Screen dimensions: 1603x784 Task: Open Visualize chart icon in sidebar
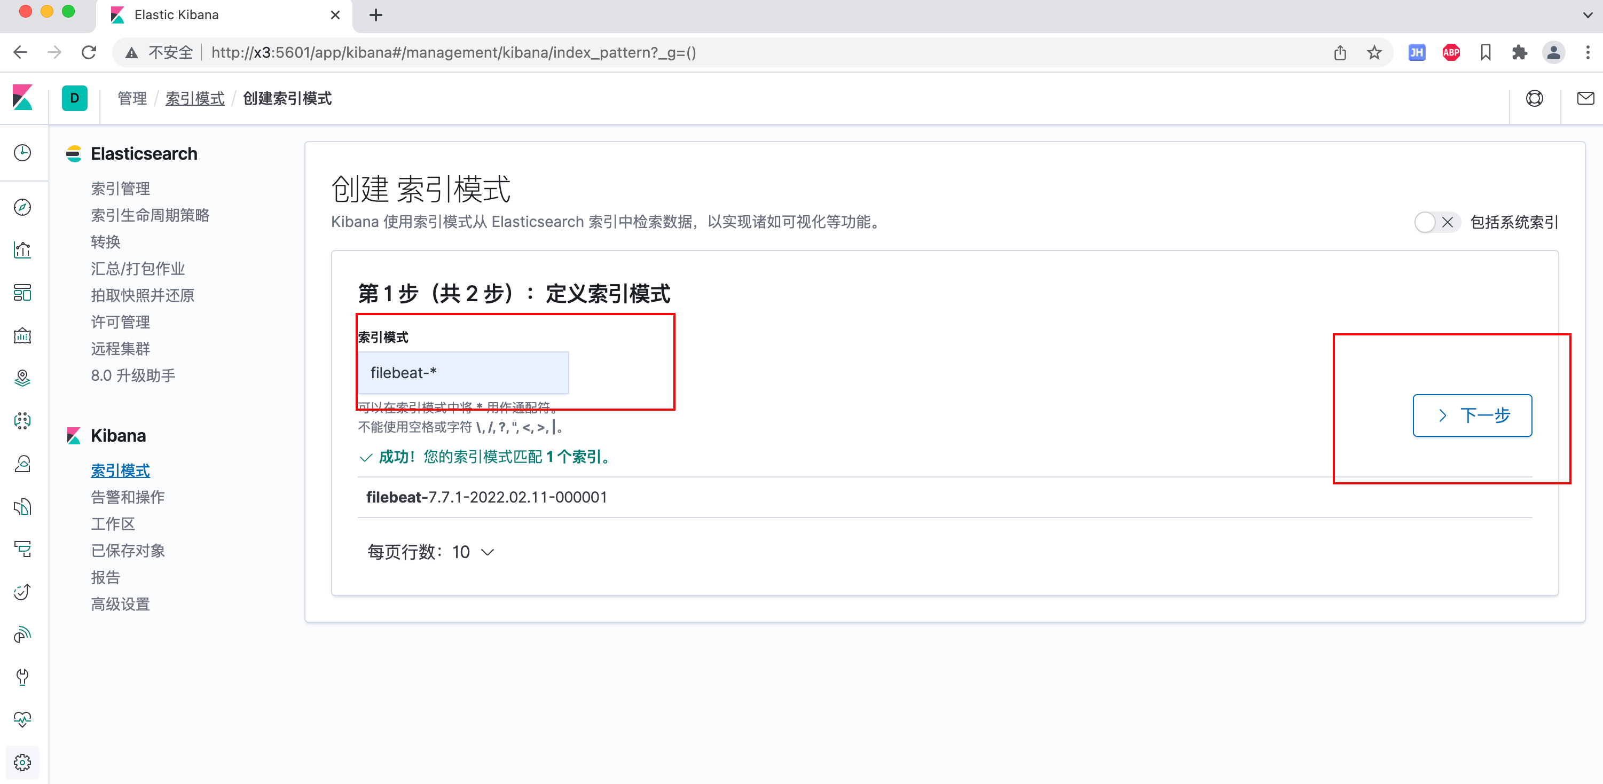pyautogui.click(x=22, y=250)
